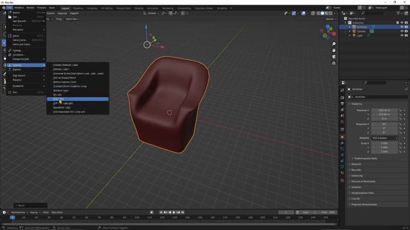
Task: Open the Globale orientation dropdown
Action: 151,13
